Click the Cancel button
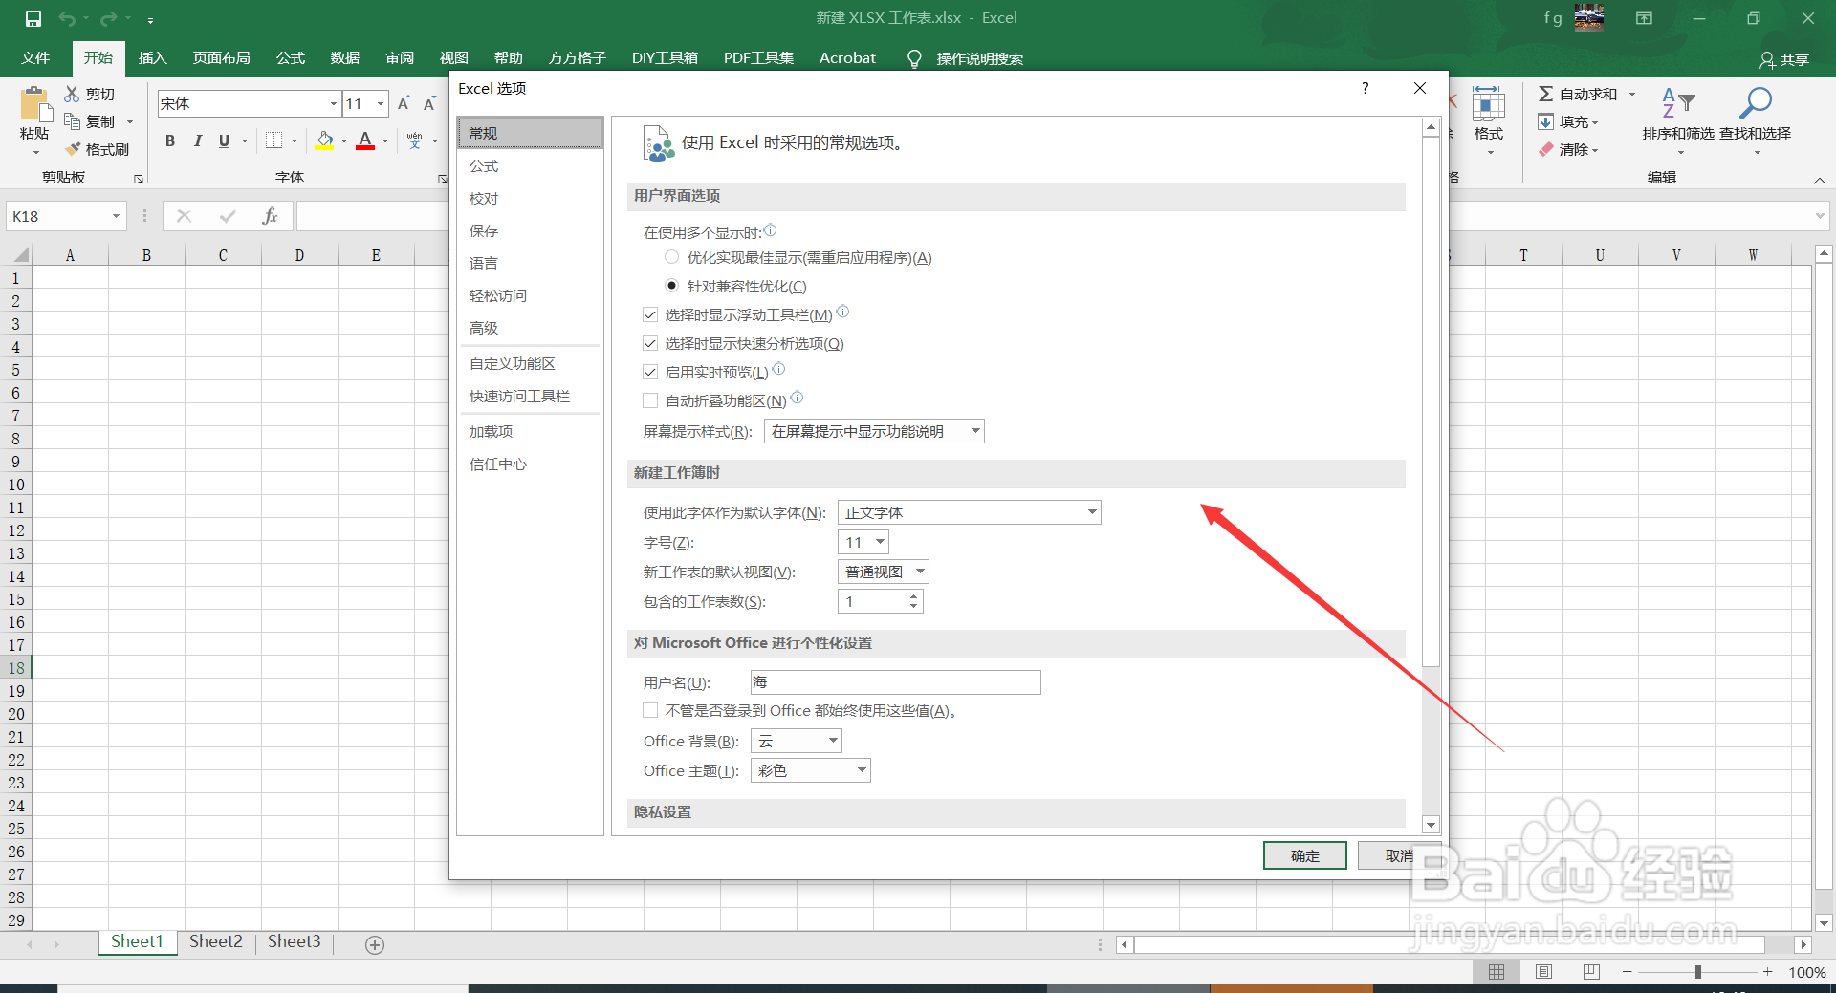 click(x=1399, y=855)
